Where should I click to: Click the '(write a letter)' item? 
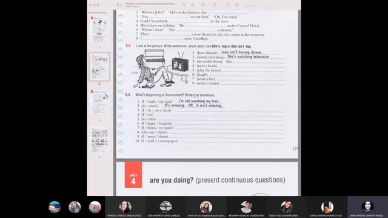pos(207,84)
